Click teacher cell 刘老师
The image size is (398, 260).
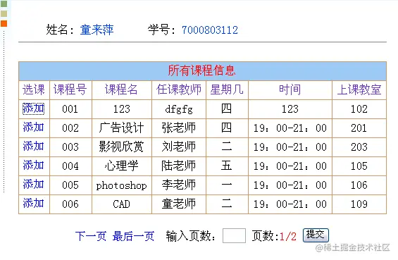(x=179, y=147)
